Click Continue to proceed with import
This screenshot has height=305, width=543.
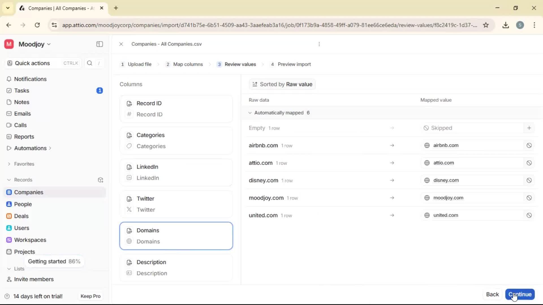click(x=520, y=294)
